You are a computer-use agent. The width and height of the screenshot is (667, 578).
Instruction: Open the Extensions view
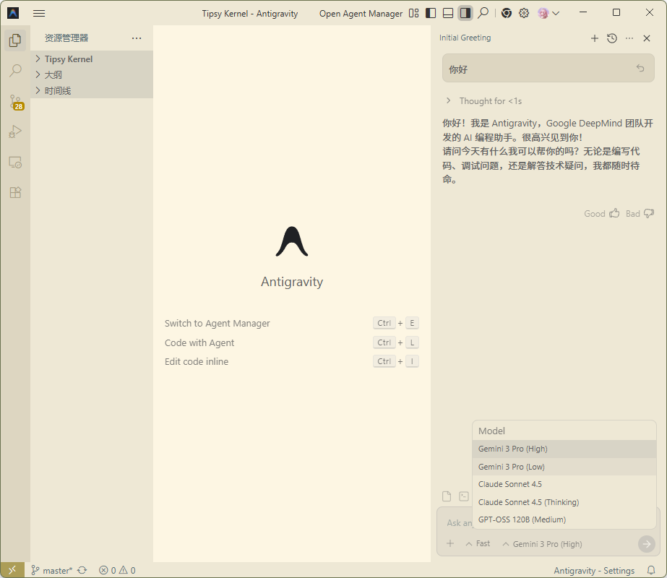15,193
